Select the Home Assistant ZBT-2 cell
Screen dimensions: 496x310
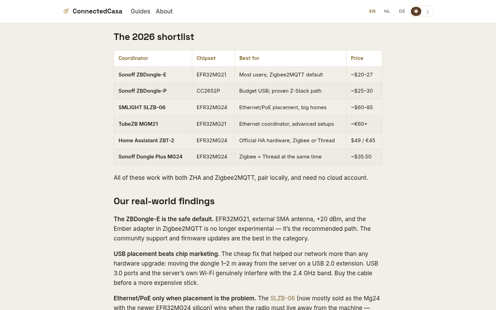pos(153,141)
